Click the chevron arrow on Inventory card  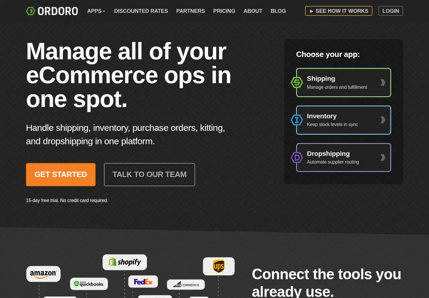coord(383,120)
